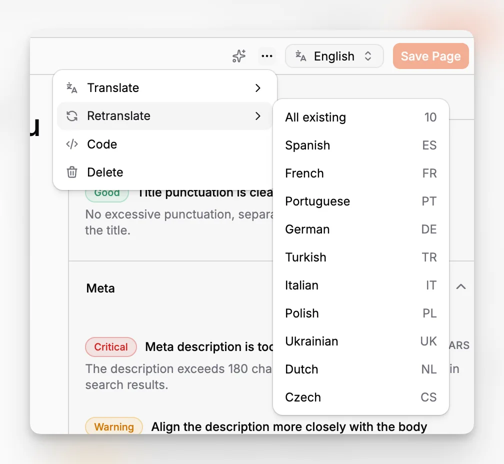
Task: Click the up-down arrows next to English
Action: pyautogui.click(x=368, y=56)
